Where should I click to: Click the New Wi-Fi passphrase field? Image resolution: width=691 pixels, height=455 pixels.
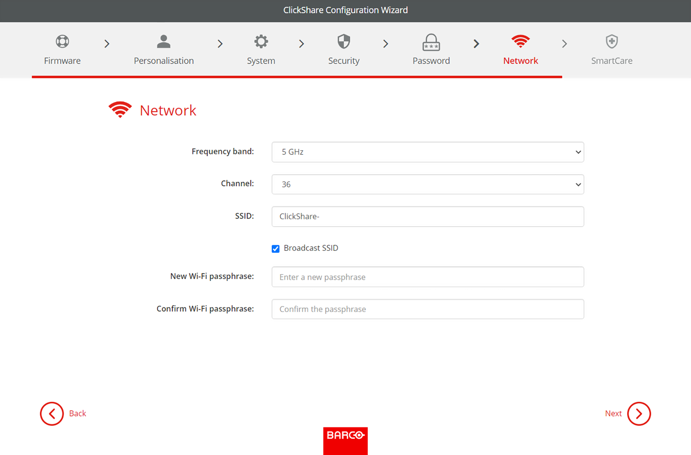(x=428, y=277)
